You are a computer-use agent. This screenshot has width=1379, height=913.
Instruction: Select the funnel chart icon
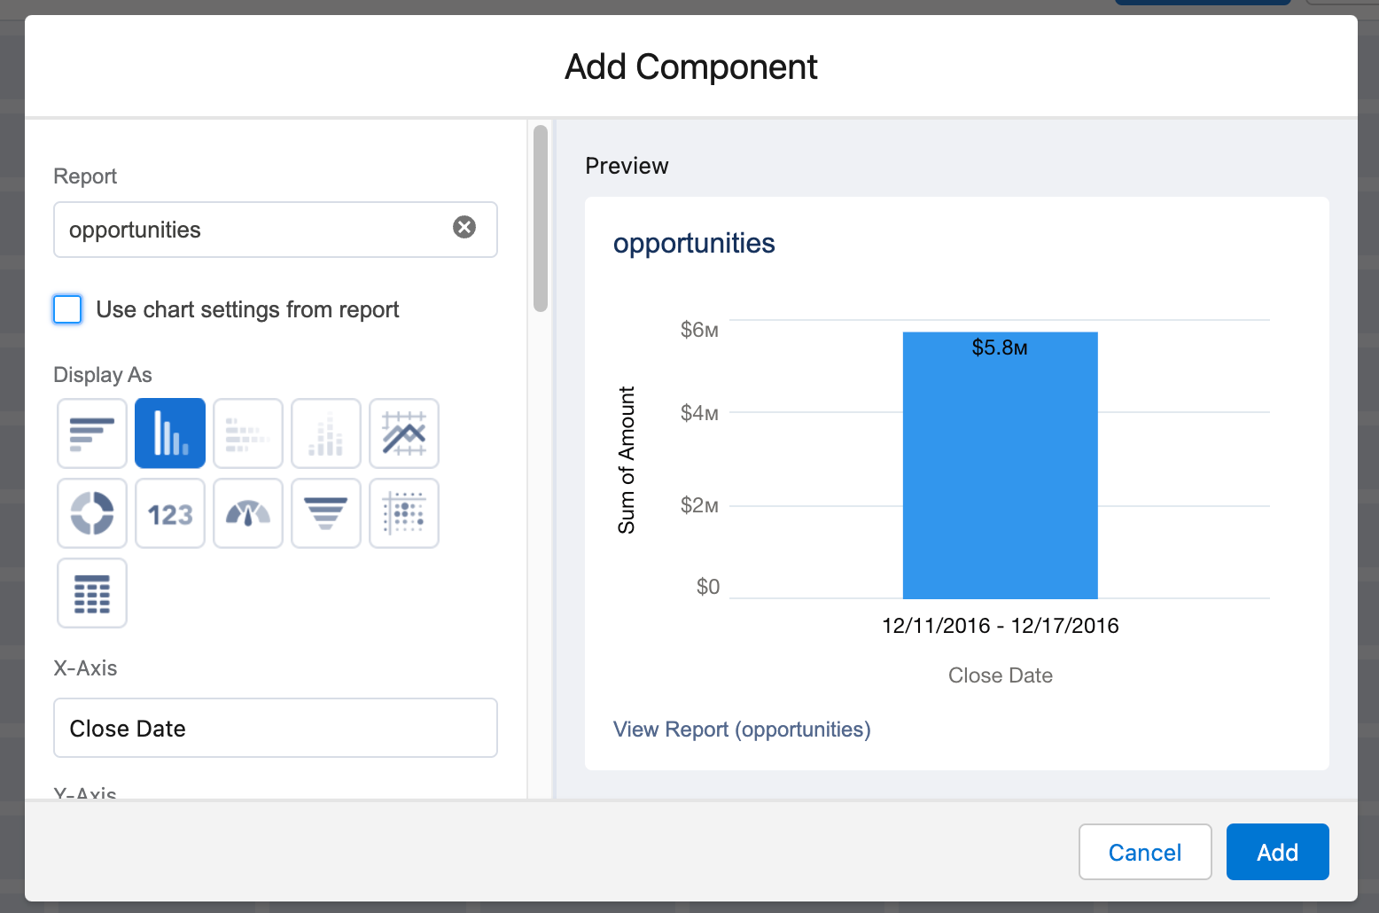coord(326,513)
